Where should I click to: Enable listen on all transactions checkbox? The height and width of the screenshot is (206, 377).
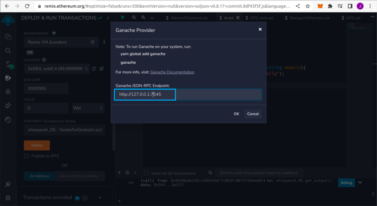pos(146,173)
